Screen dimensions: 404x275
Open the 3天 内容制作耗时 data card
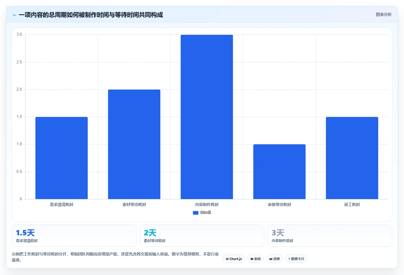coord(330,236)
